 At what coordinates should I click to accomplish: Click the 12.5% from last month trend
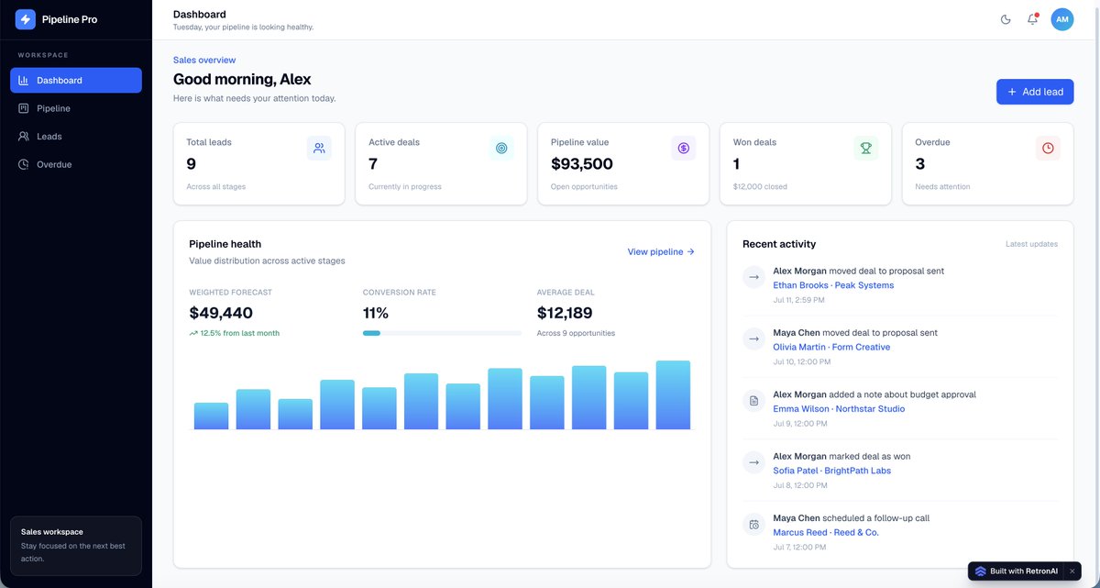coord(235,333)
